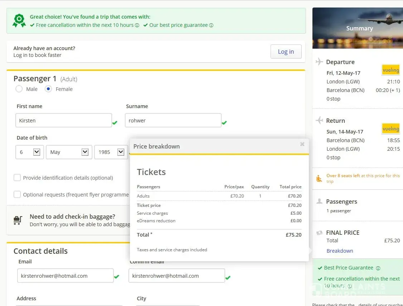Open the birth day dropdown
The width and height of the screenshot is (403, 306).
[x=30, y=152]
